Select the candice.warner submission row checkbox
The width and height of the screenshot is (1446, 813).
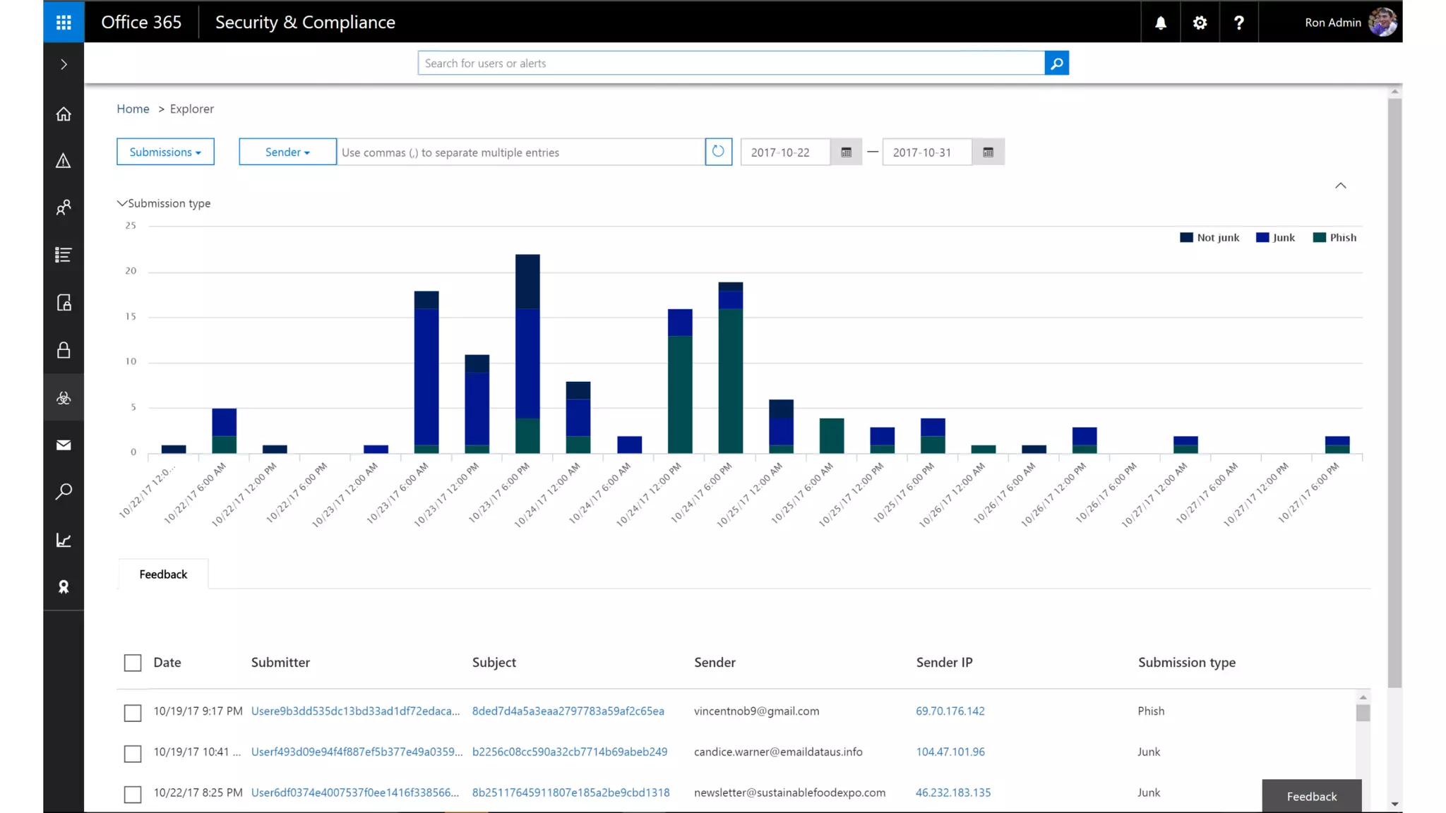133,754
